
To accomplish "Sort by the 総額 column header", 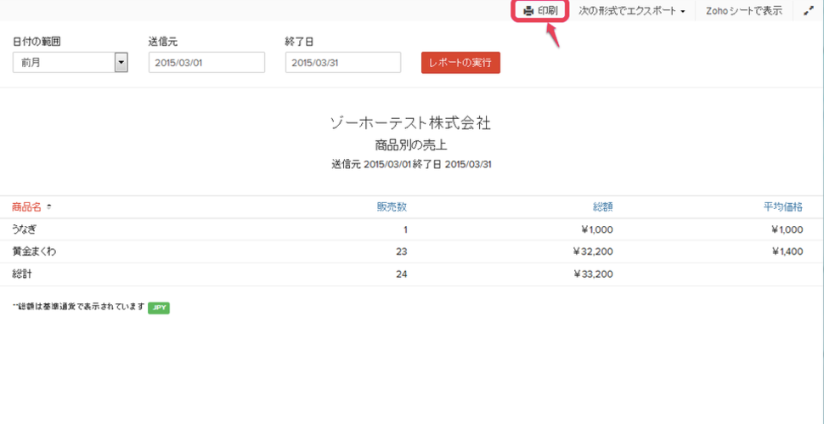I will (602, 206).
